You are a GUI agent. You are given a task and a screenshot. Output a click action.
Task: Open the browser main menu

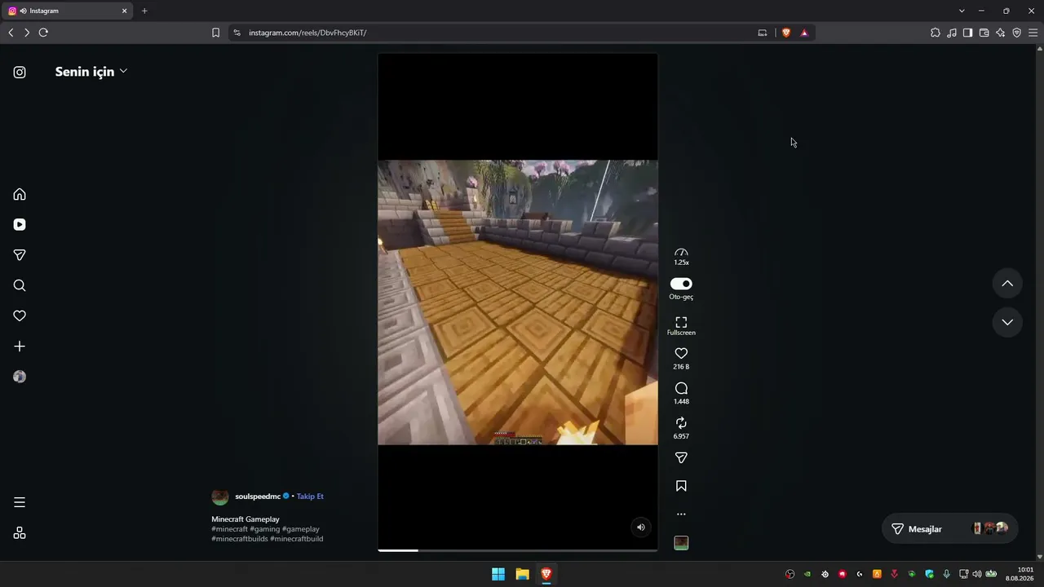(x=1033, y=33)
